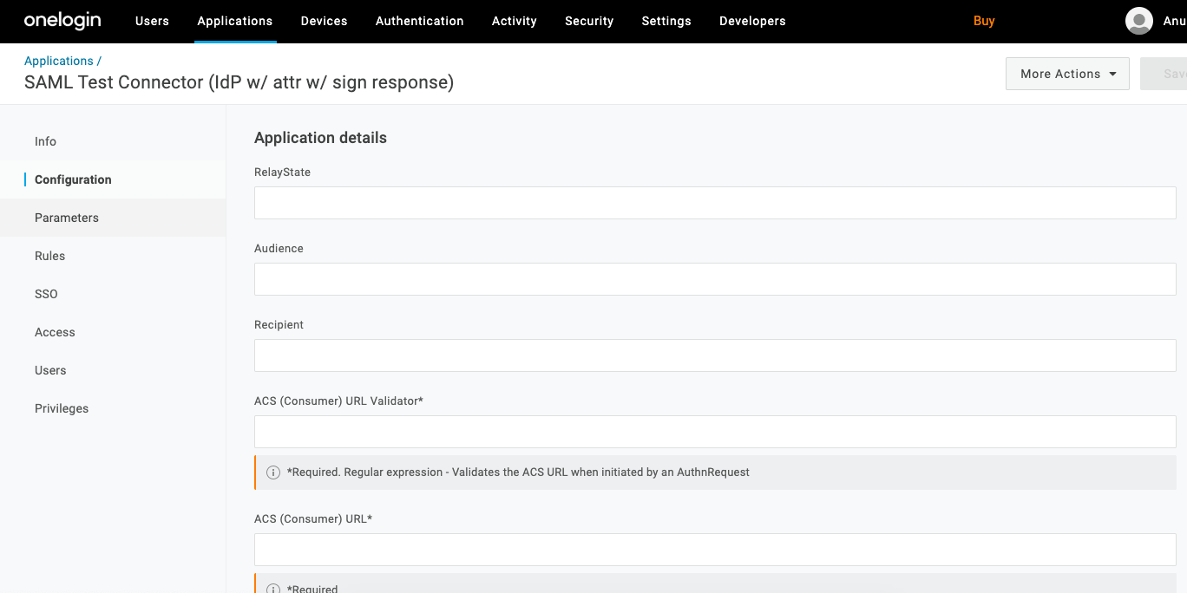Screen dimensions: 1187x593
Task: Open the Developers section
Action: click(751, 21)
